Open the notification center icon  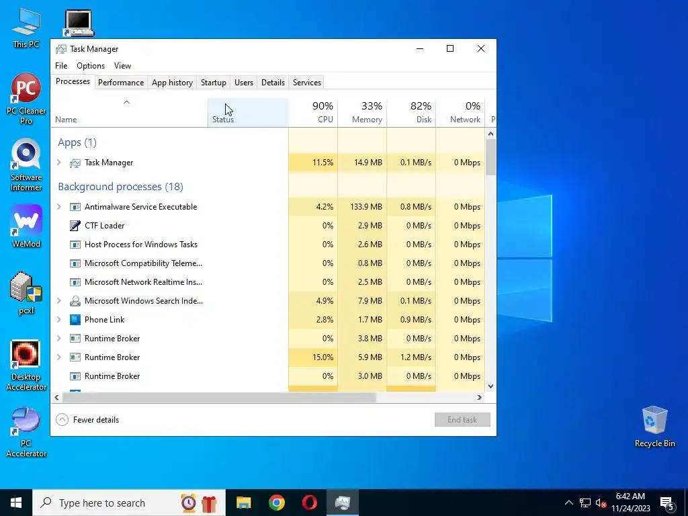tap(667, 503)
